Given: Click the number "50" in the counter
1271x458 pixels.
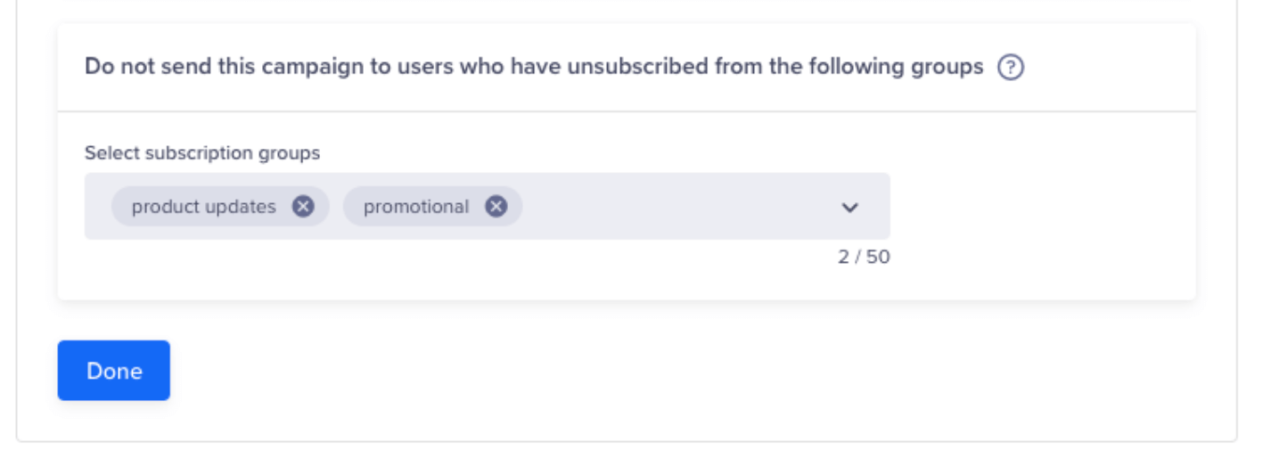Looking at the screenshot, I should 878,258.
